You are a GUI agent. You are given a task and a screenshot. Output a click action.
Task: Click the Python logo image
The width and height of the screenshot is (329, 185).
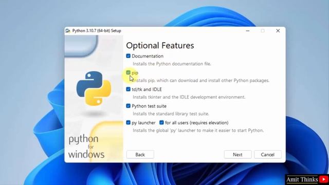pos(94,88)
